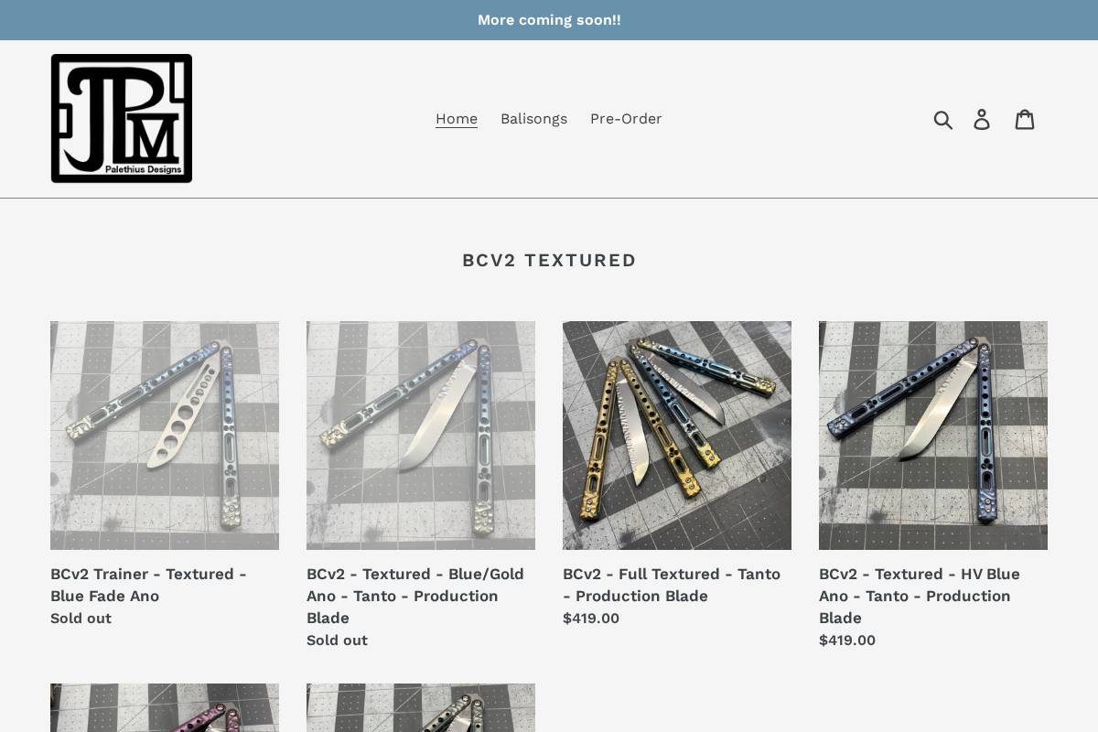Click the Blue/Gold Ano knife image
The width and height of the screenshot is (1098, 732).
click(x=421, y=436)
